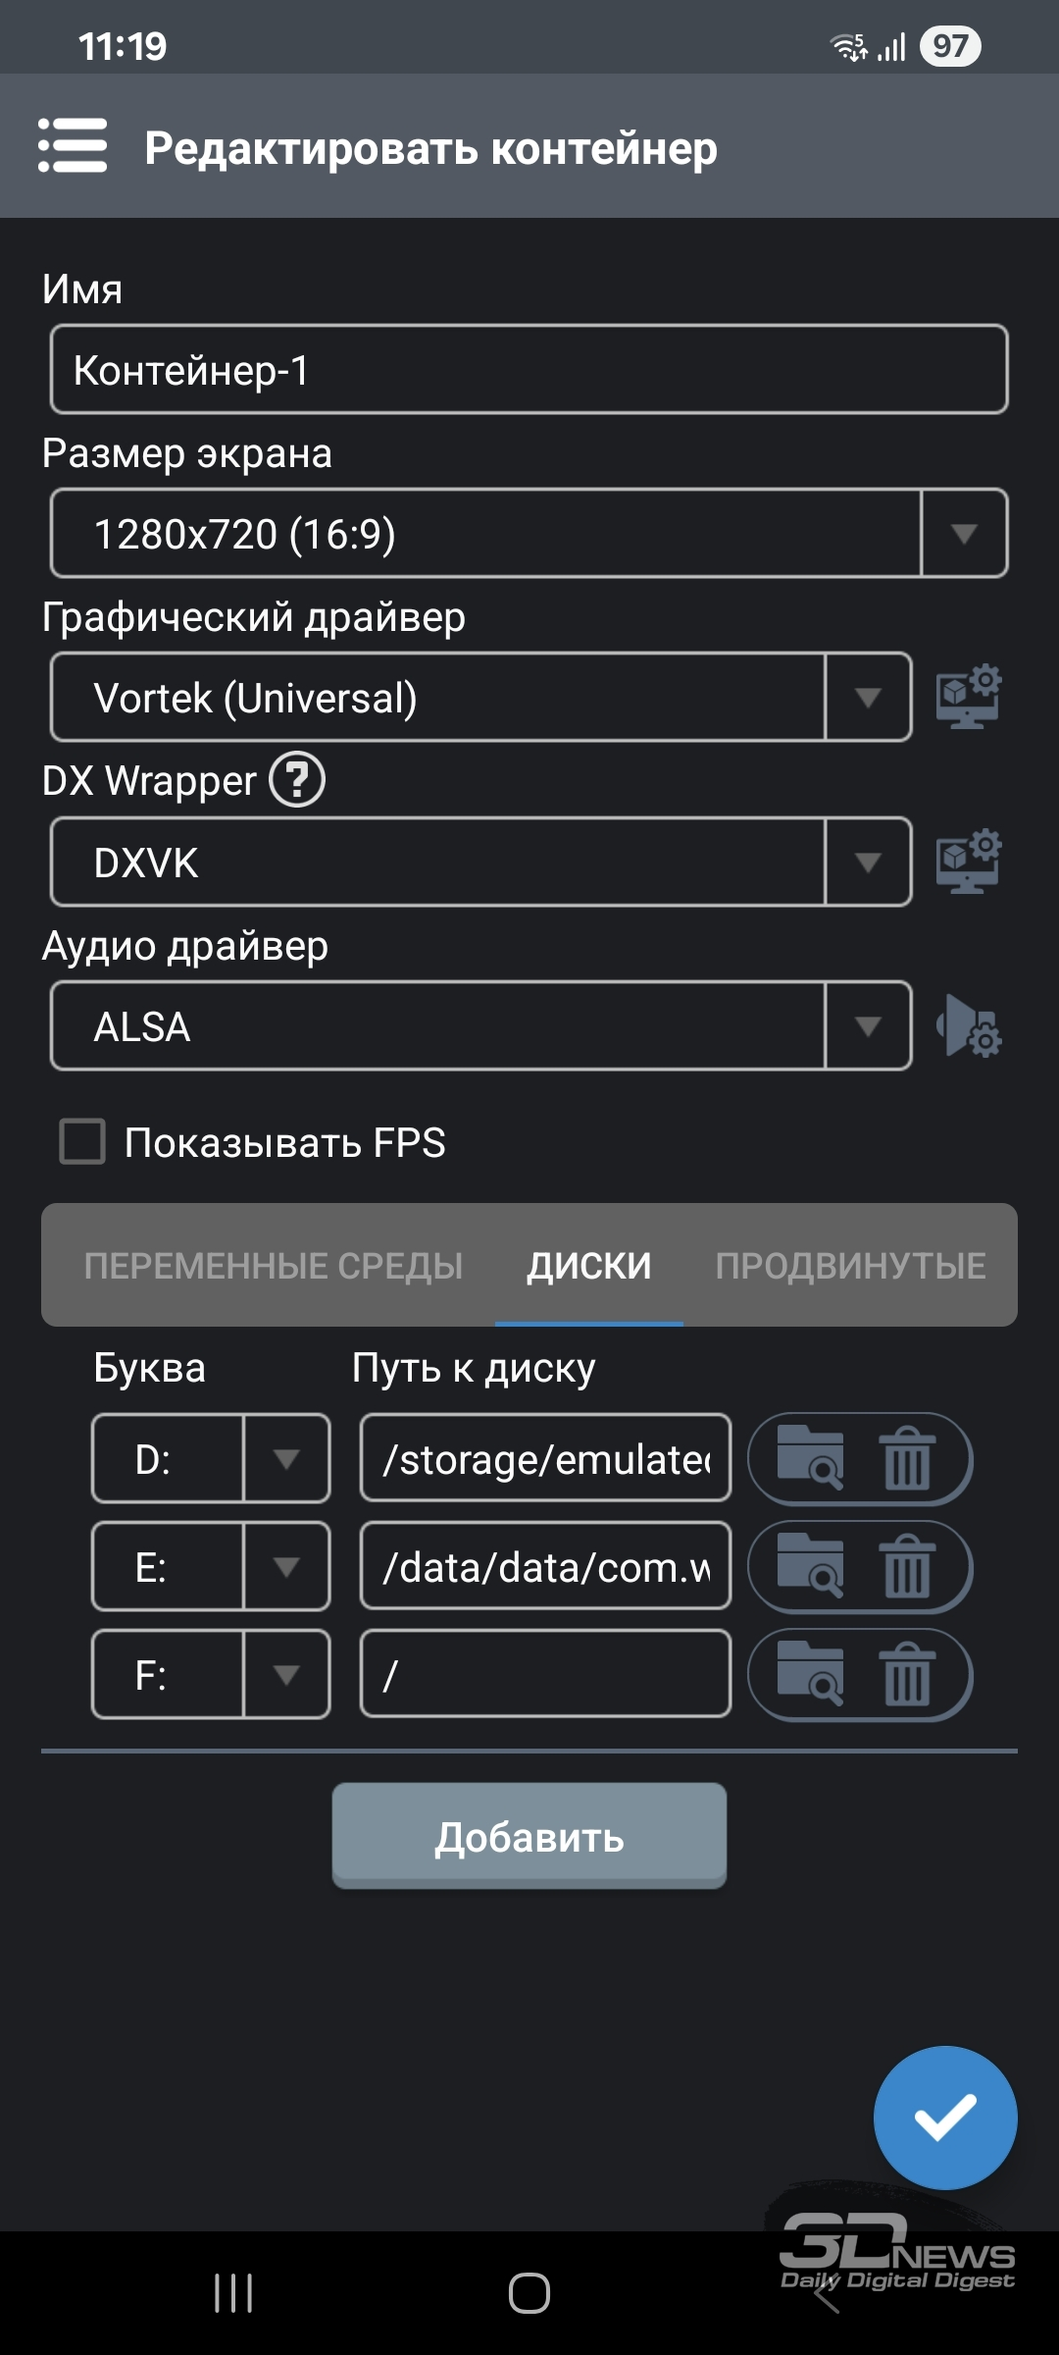Open graphics driver configuration settings icon

pos(968,697)
